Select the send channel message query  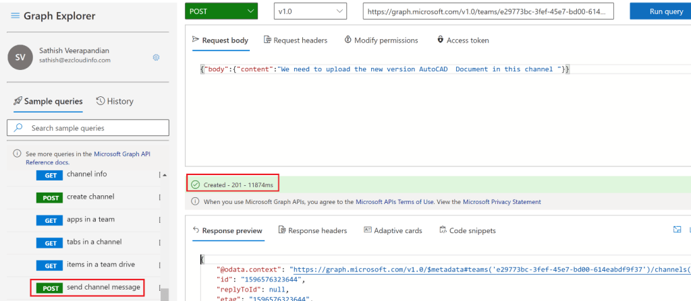(103, 288)
